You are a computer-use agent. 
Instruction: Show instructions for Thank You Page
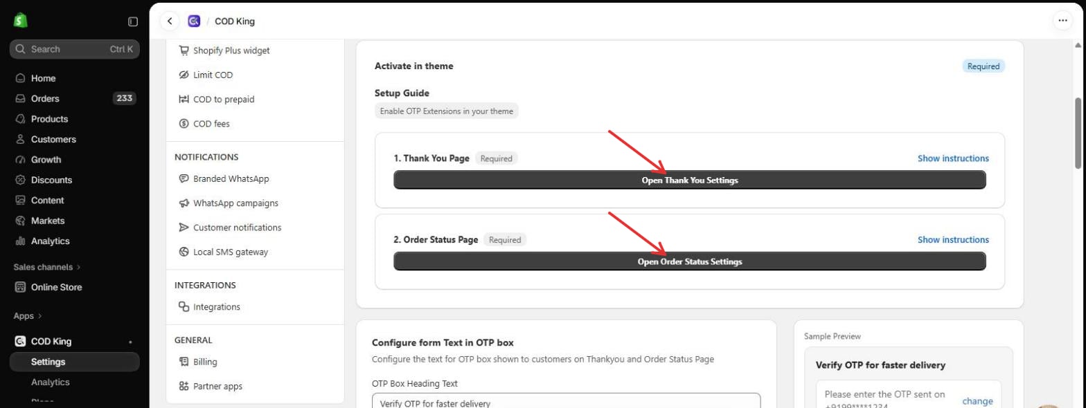pos(953,158)
